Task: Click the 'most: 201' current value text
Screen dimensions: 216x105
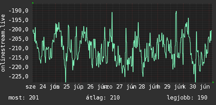Action: tap(24, 98)
